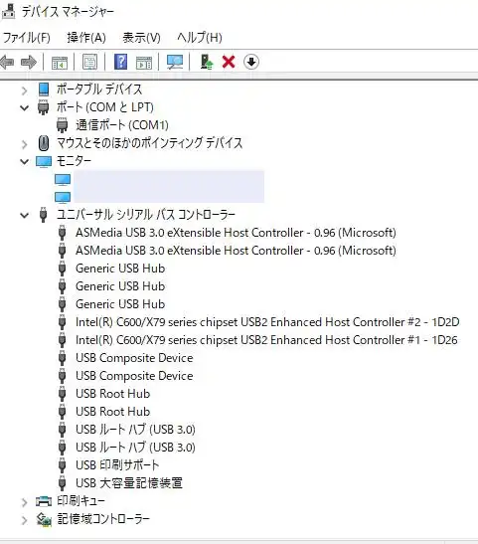Viewport: 478px width, 544px height.
Task: Select first ASMedia USB 3.0 eXtensible Host Controller
Action: [236, 233]
